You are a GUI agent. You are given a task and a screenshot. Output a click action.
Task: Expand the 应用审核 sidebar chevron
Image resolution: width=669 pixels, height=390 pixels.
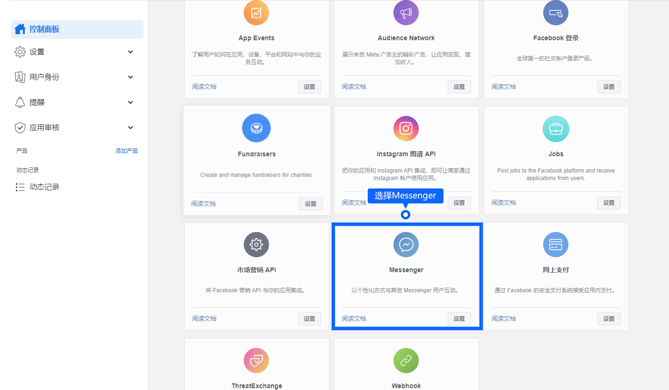(131, 128)
